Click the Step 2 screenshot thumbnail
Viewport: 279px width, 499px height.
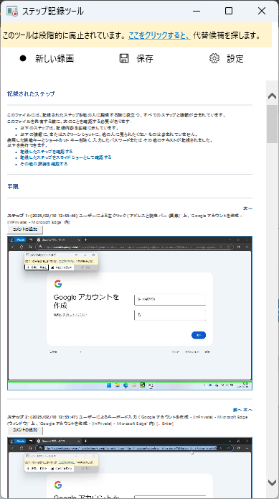pos(130,468)
